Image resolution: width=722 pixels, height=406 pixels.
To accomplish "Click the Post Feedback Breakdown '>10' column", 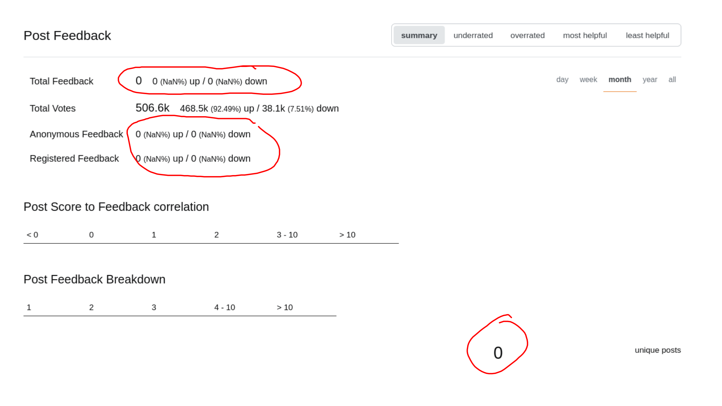I will tap(285, 307).
